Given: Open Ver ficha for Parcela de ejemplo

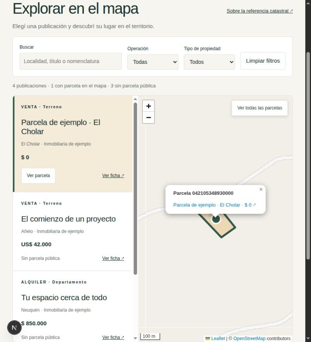Looking at the screenshot, I should (x=113, y=176).
